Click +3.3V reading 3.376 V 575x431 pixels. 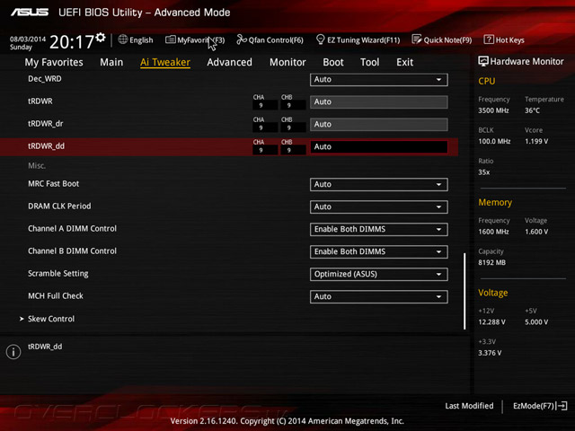490,353
